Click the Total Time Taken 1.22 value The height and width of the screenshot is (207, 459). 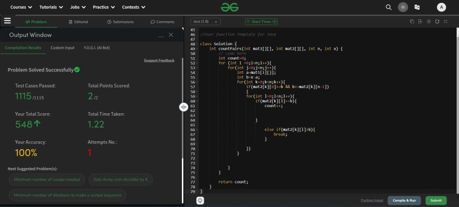point(96,125)
